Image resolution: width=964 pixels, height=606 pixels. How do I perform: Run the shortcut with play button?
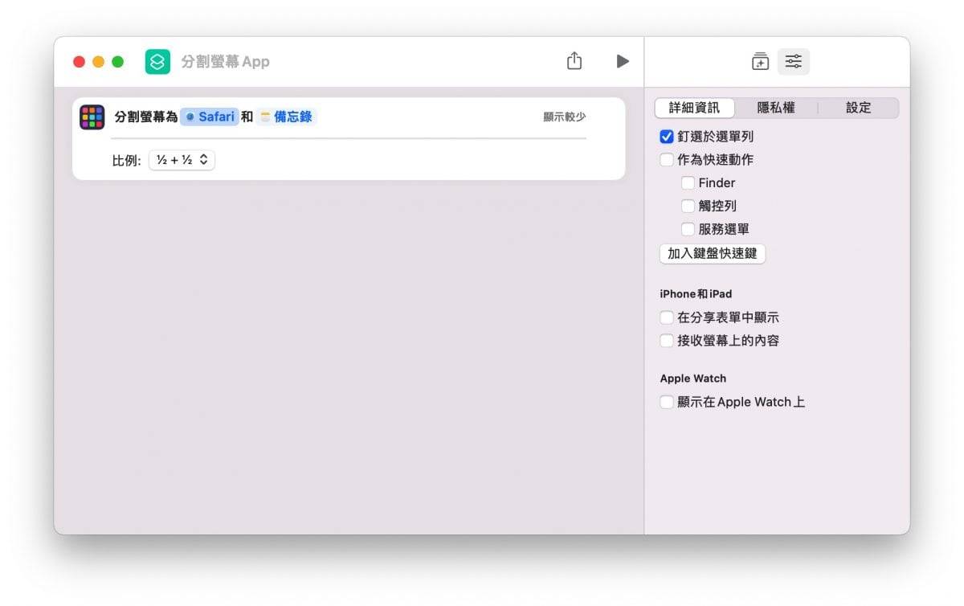(x=623, y=61)
